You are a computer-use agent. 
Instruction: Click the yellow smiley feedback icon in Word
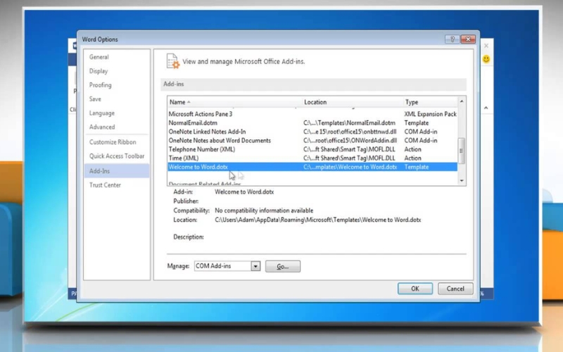[x=486, y=59]
